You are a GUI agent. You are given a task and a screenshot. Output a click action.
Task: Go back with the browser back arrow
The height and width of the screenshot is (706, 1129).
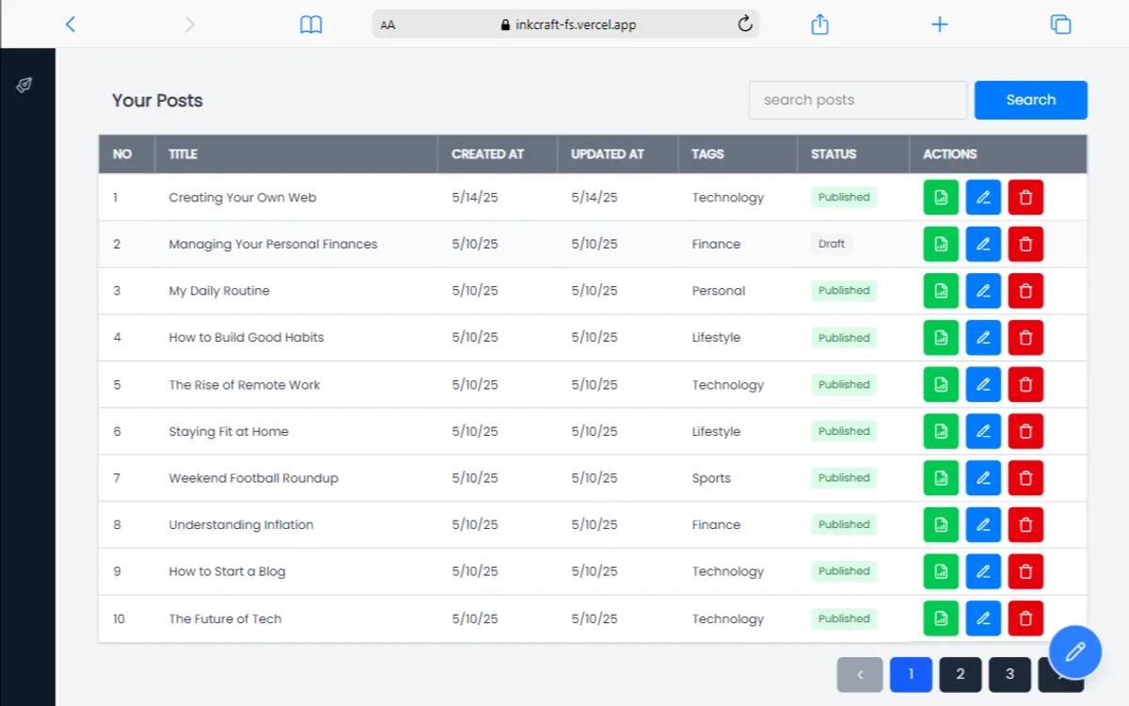tap(71, 24)
